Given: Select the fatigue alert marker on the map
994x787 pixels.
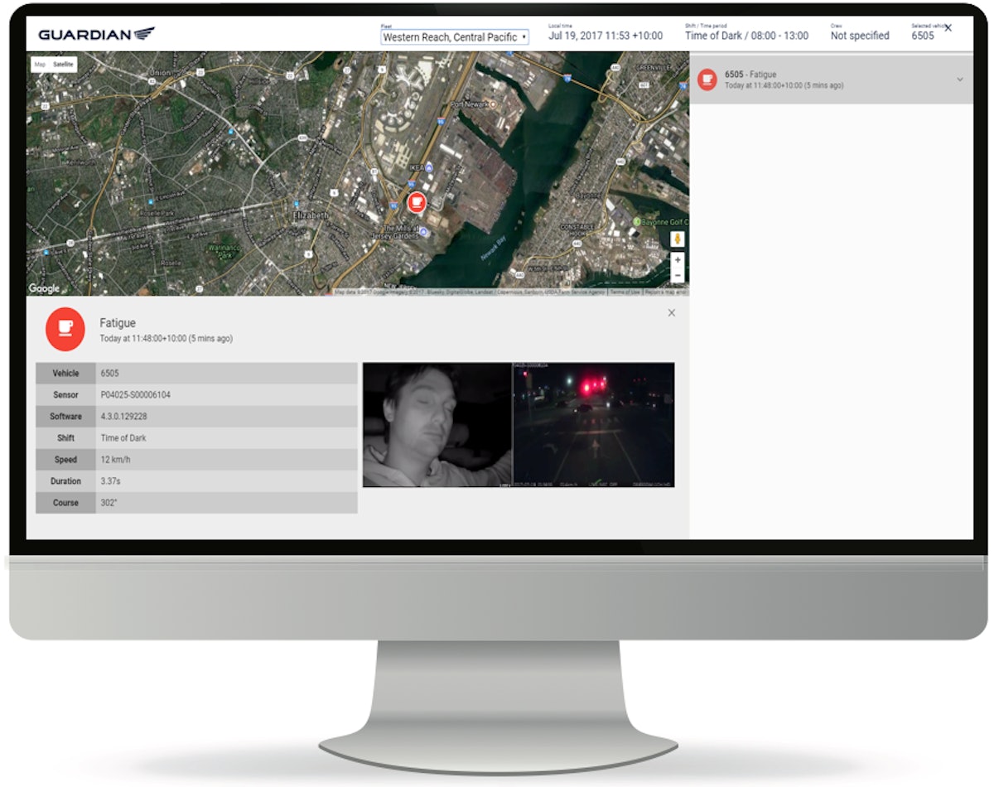Looking at the screenshot, I should [417, 201].
